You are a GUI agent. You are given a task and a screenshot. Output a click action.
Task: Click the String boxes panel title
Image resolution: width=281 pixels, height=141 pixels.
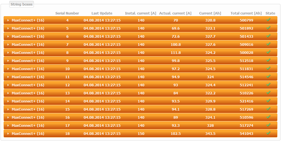[22, 4]
